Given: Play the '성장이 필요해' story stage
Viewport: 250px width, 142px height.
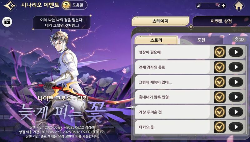Looking at the screenshot, I should click(236, 52).
